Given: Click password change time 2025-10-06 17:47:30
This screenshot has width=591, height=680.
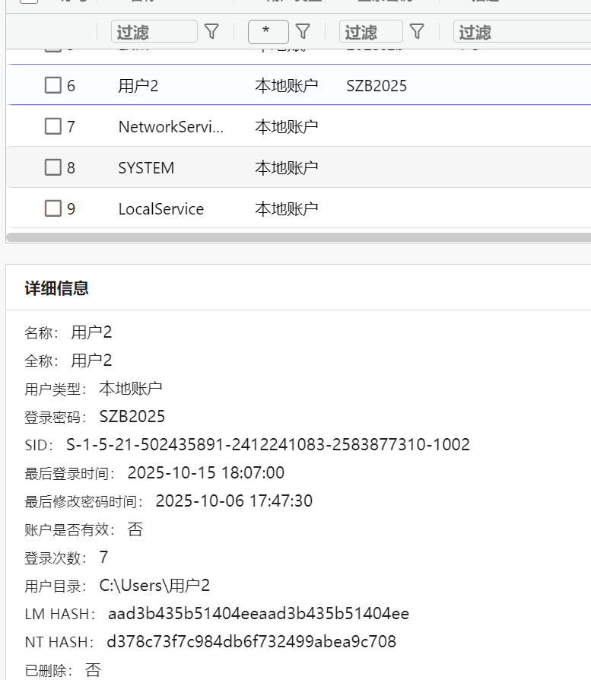Looking at the screenshot, I should 234,501.
